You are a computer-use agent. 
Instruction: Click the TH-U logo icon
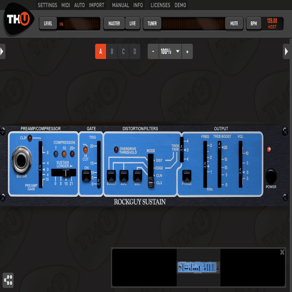(x=19, y=19)
